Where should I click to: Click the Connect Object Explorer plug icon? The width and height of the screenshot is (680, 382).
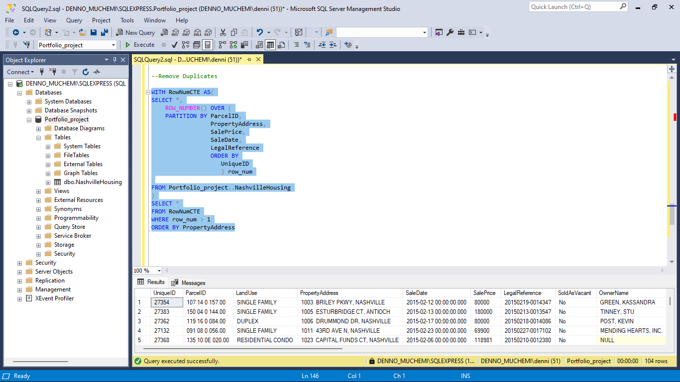click(42, 72)
